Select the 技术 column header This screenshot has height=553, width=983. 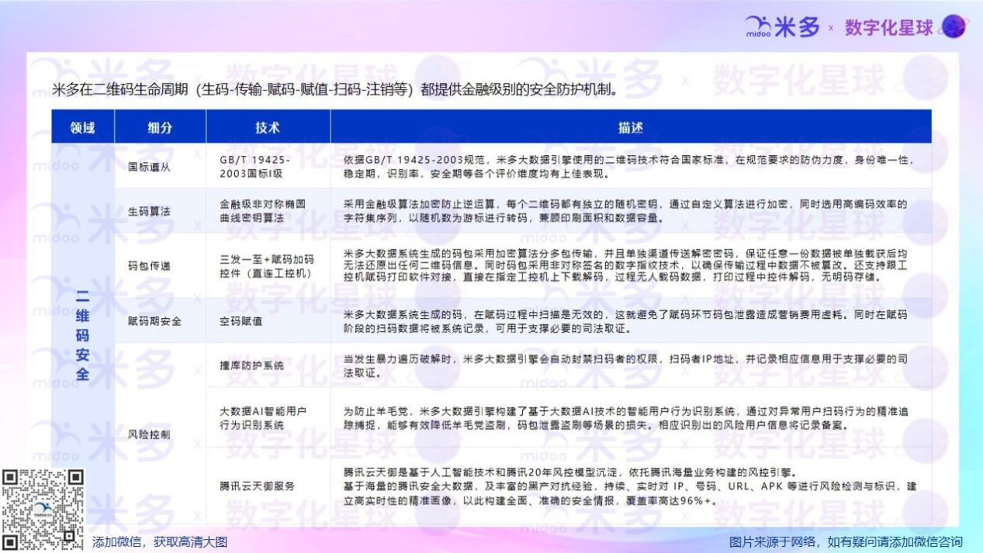(x=268, y=126)
